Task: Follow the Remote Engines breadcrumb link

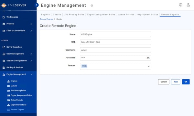Action: click(x=46, y=19)
